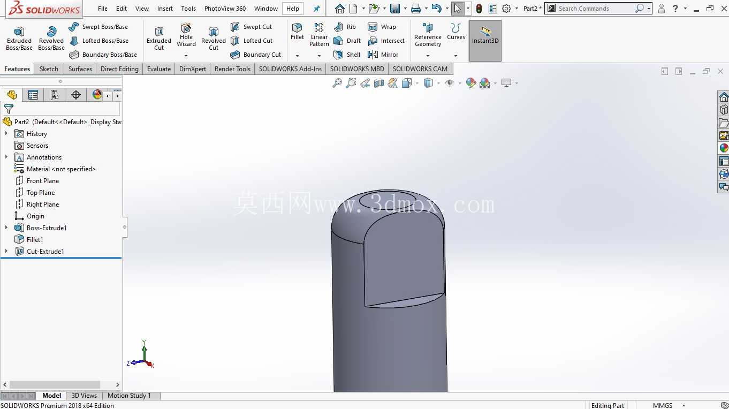Choose the Linear Pattern tool

point(319,35)
